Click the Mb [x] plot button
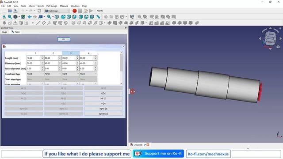Image resolution: width=283 pixels, height=159 pixels. pos(103,98)
